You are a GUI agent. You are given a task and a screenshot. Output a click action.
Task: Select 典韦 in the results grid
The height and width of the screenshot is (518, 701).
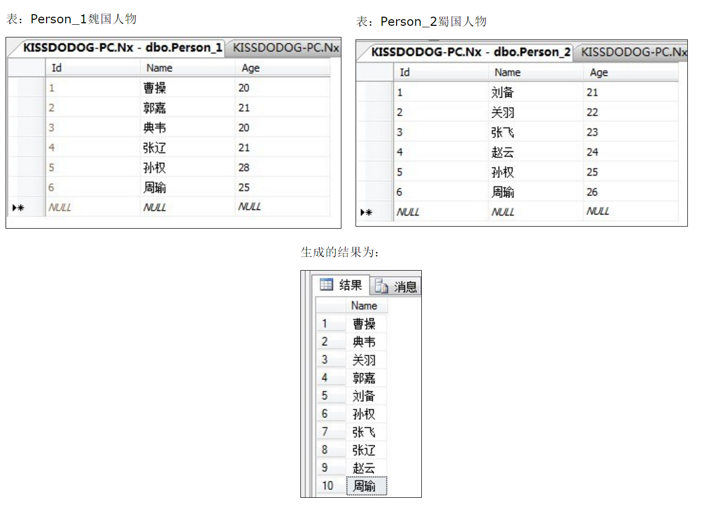coord(367,342)
